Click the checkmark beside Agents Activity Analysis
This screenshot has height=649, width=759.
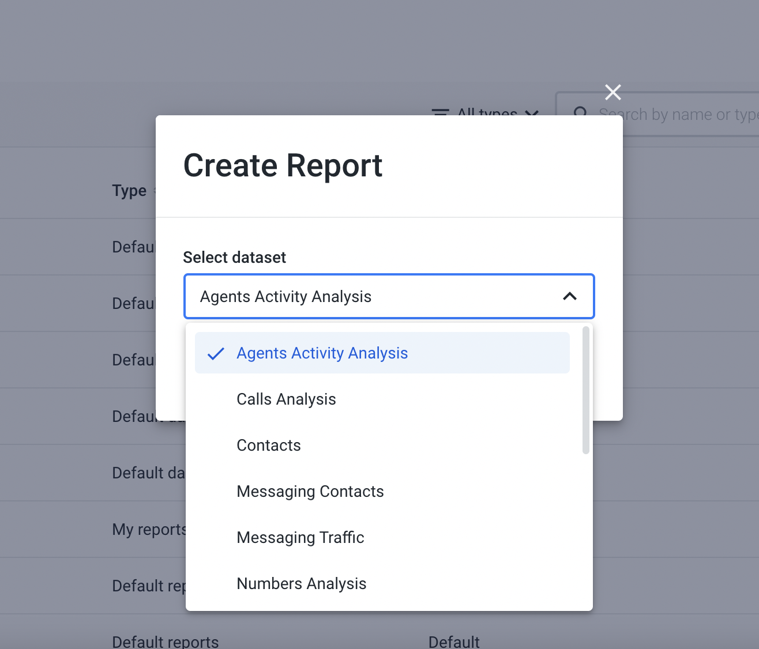(x=216, y=353)
